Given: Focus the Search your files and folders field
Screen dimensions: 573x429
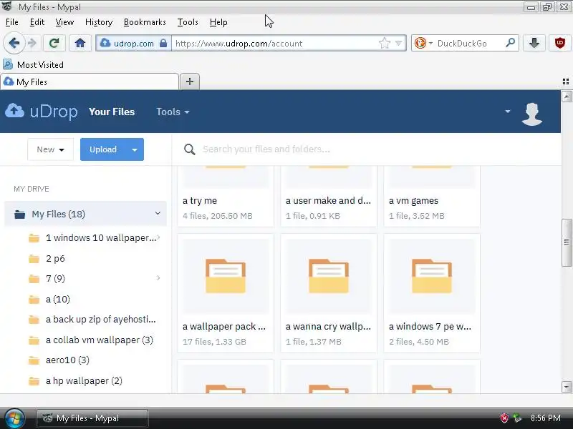Looking at the screenshot, I should [x=365, y=149].
